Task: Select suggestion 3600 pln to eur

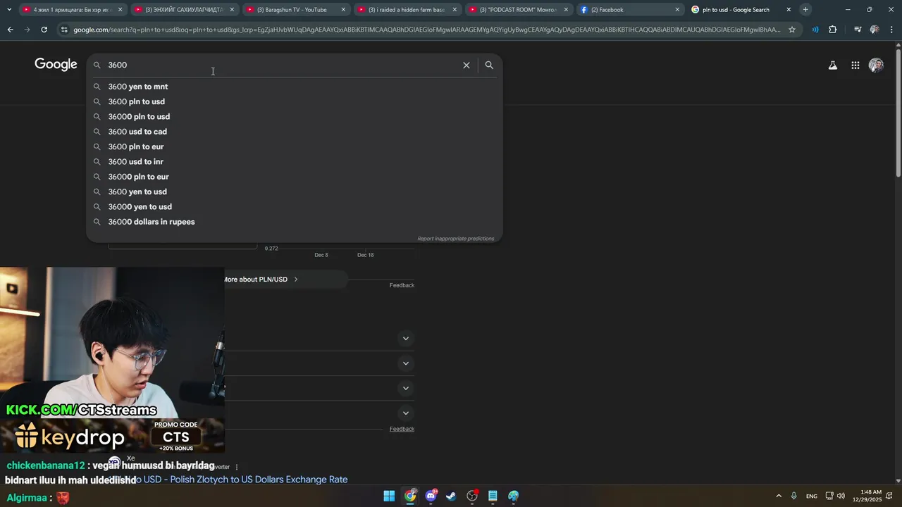Action: click(x=295, y=146)
